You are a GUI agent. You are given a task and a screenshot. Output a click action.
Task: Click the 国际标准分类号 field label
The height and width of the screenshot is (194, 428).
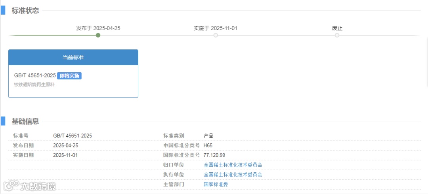coord(182,155)
